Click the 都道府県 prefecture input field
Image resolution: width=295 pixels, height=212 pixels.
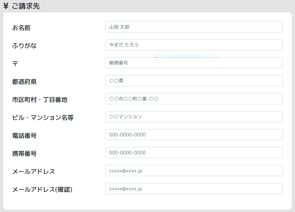(x=194, y=81)
